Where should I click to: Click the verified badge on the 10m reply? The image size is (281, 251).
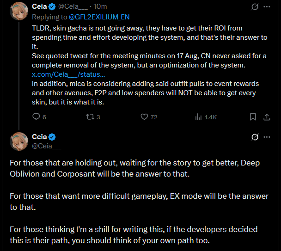point(52,6)
